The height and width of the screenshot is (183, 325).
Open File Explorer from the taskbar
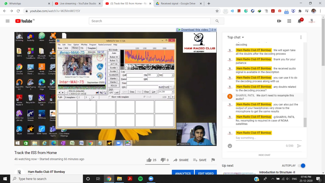click(119, 179)
